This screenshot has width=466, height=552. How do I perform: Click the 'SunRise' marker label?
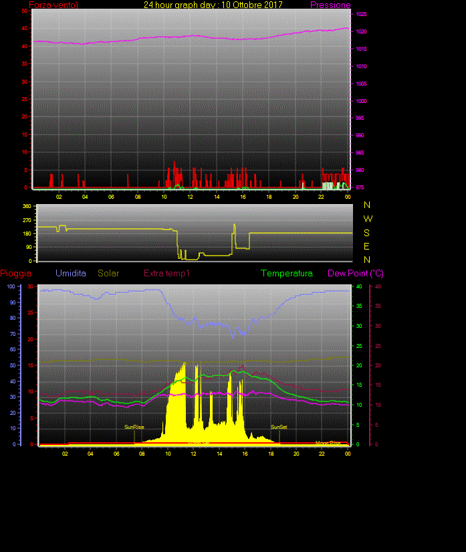coord(134,427)
